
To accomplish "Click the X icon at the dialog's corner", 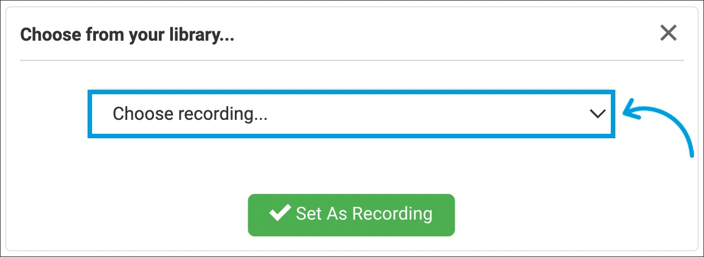I will coord(668,33).
